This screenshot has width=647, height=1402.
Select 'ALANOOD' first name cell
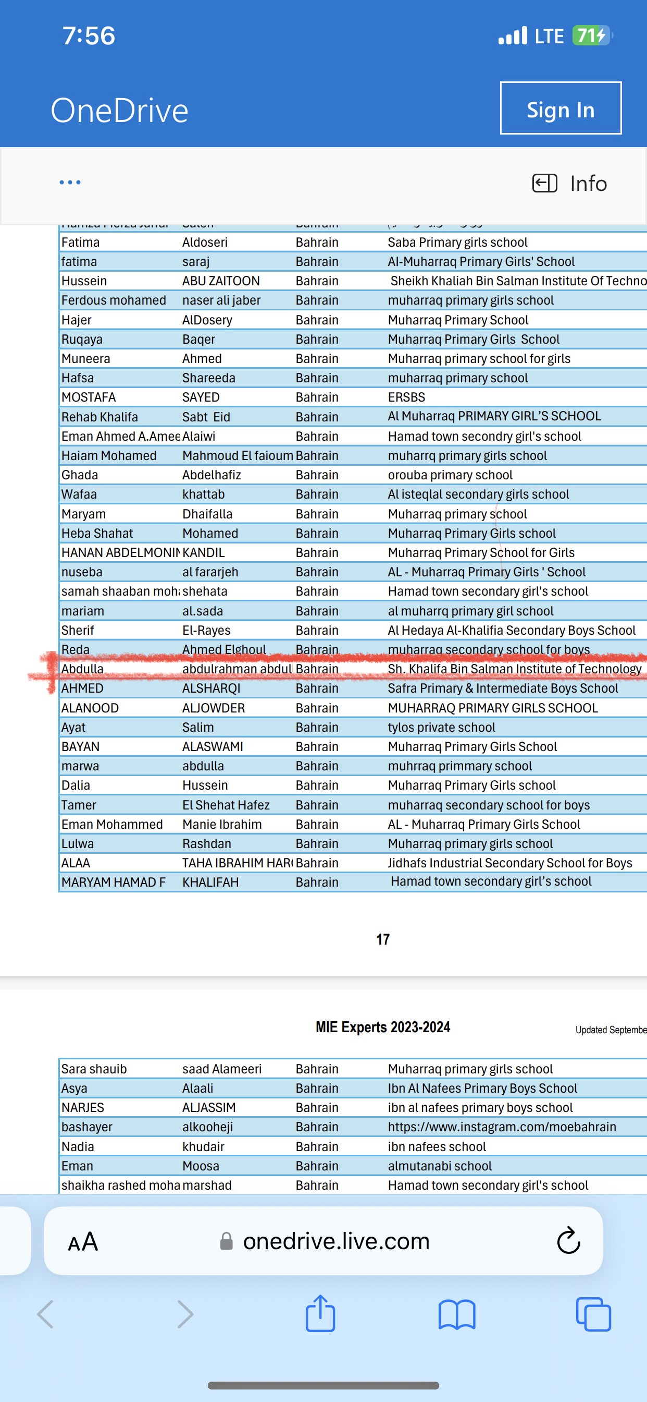pos(90,708)
